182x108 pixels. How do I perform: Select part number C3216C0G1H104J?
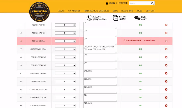(x=38, y=49)
